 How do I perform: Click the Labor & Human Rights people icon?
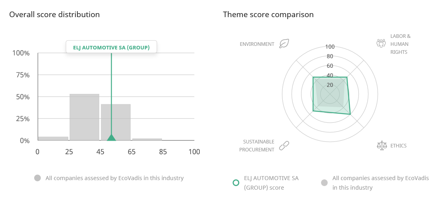point(381,43)
